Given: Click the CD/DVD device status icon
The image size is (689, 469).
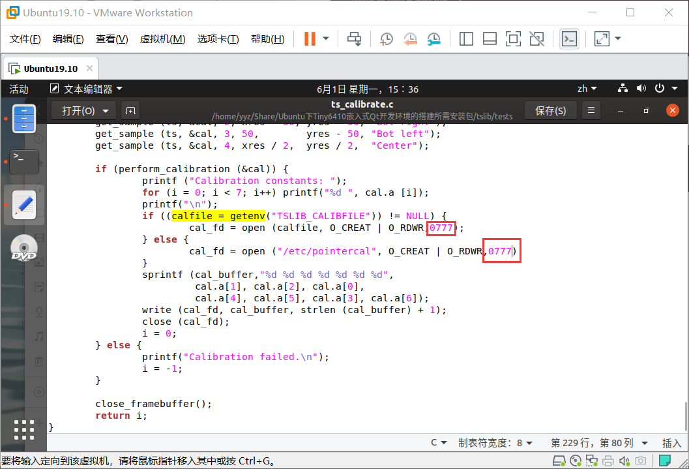Looking at the screenshot, I should point(574,461).
